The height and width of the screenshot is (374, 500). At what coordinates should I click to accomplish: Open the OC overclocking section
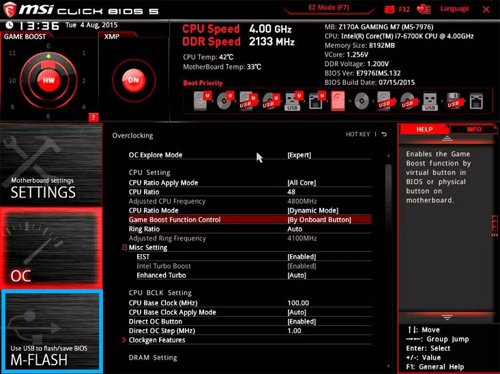pos(51,248)
